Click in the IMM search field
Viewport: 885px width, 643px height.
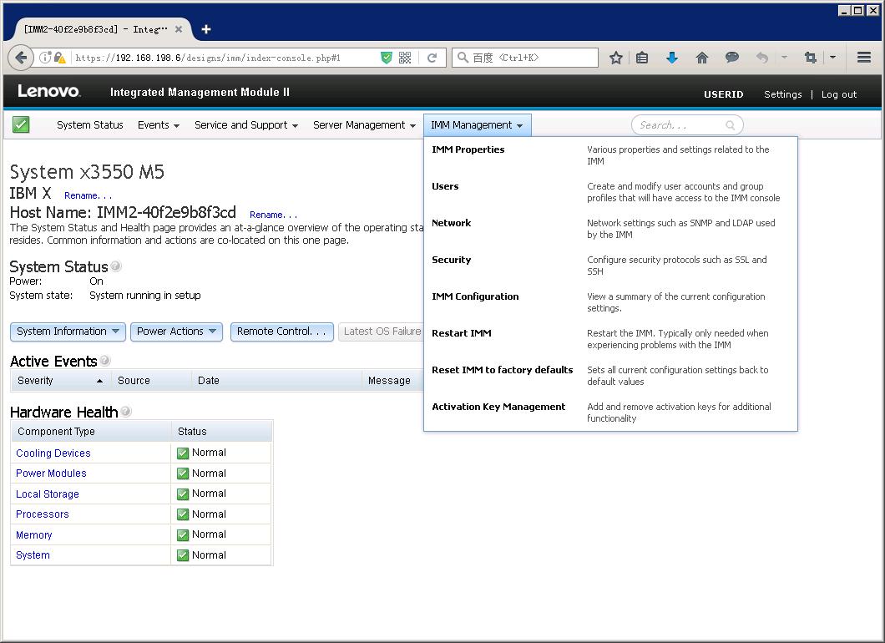pyautogui.click(x=680, y=125)
